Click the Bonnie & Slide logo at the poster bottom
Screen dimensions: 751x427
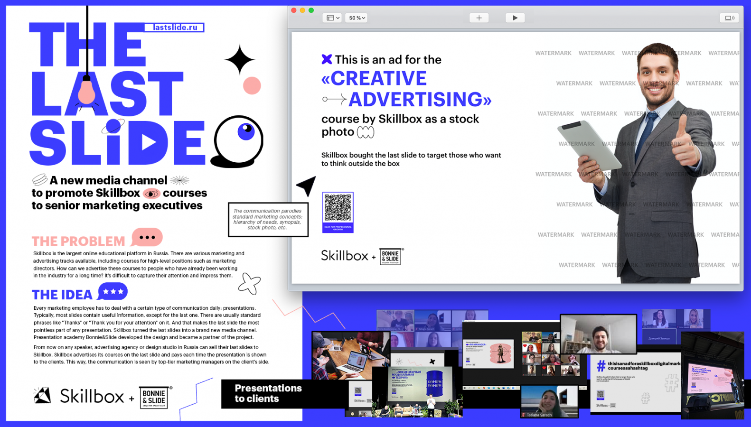tap(155, 398)
